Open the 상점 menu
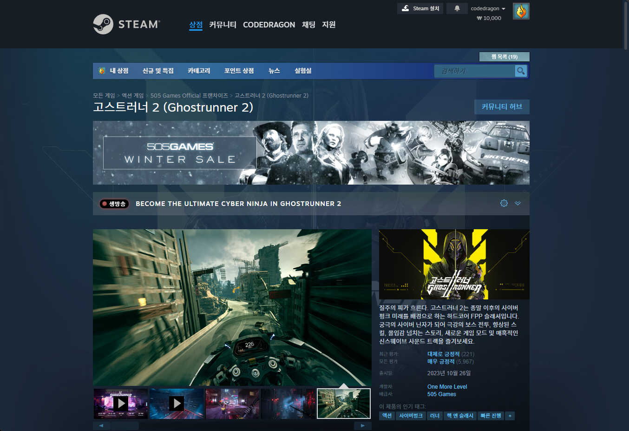This screenshot has width=629, height=431. (x=196, y=25)
